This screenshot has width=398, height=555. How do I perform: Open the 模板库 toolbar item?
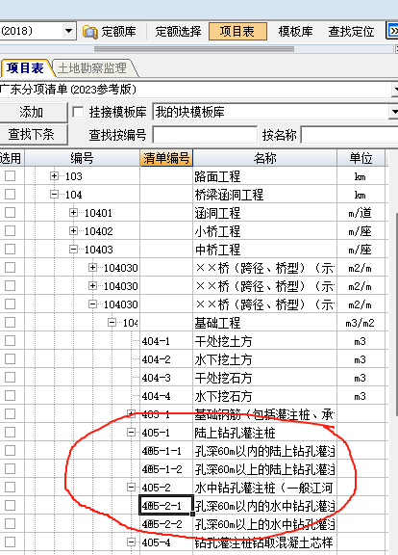pos(295,32)
